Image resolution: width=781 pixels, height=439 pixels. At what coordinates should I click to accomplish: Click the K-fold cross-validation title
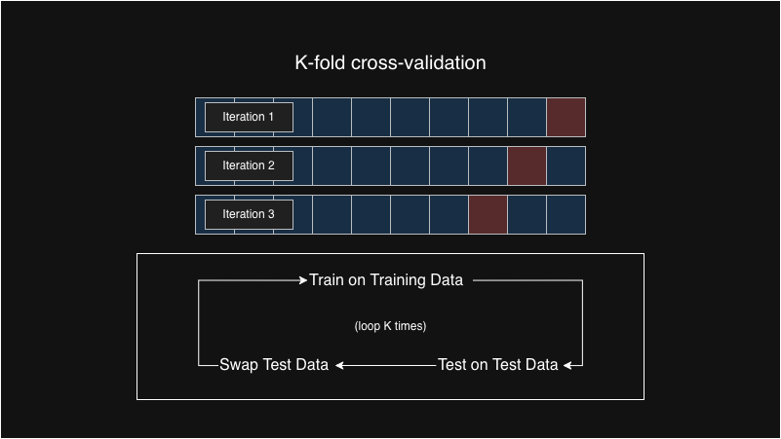click(390, 62)
